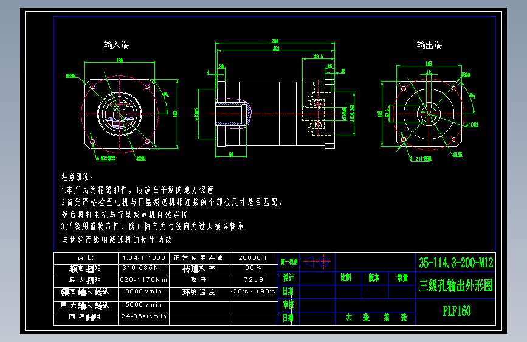Click the 设计 title block label
The image size is (527, 342).
[288, 277]
